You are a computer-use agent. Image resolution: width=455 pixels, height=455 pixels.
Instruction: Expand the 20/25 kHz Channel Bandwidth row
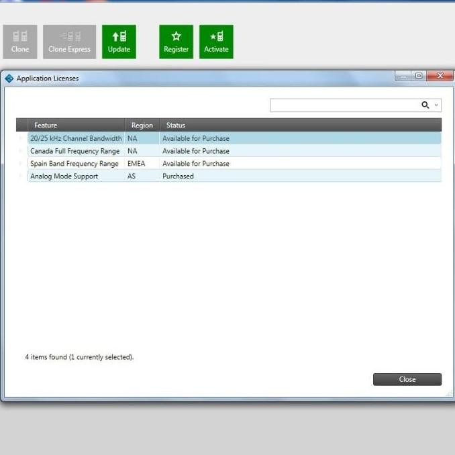(x=21, y=138)
